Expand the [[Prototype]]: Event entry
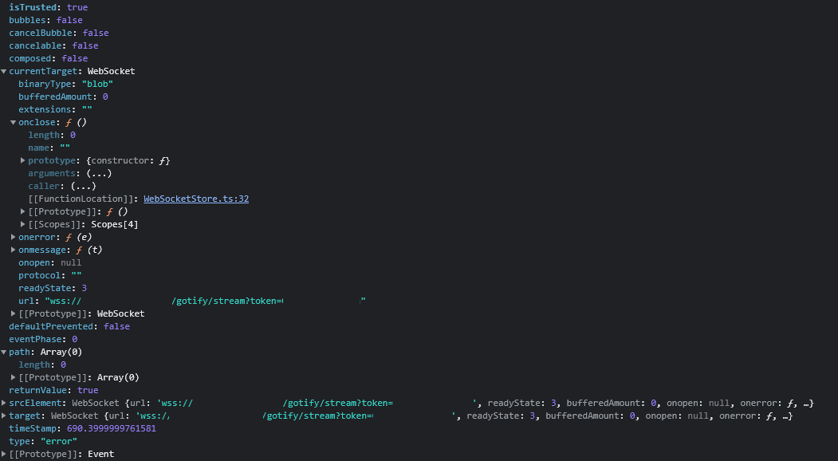Image resolution: width=838 pixels, height=461 pixels. tap(4, 454)
